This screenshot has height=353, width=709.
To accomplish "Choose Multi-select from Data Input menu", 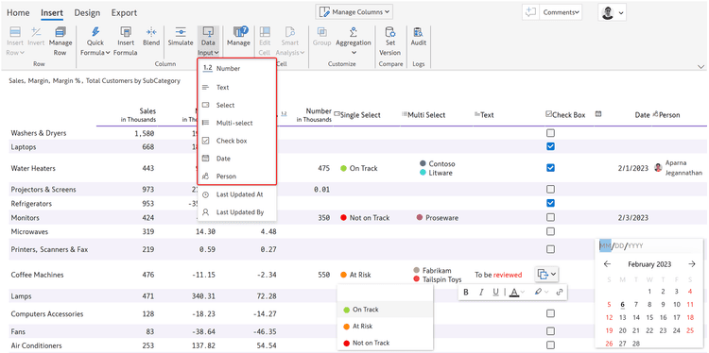I will point(237,123).
